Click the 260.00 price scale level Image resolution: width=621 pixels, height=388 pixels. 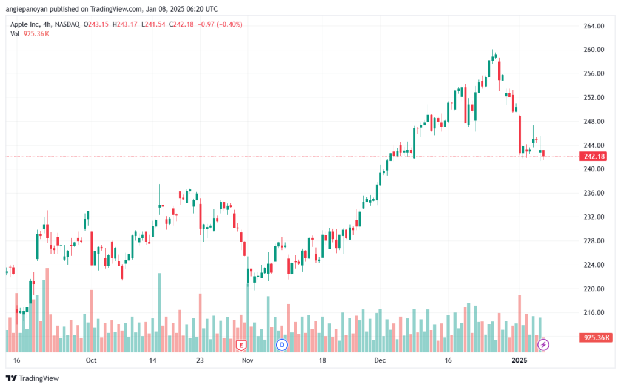pos(594,50)
